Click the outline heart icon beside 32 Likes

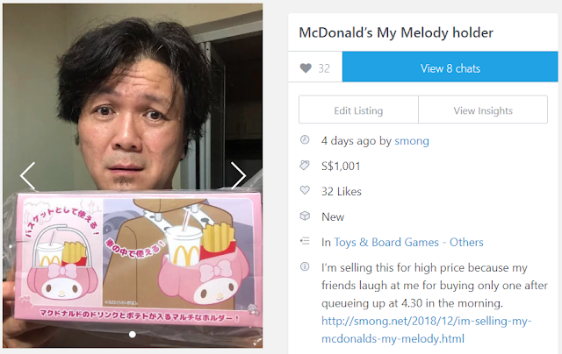(x=305, y=191)
